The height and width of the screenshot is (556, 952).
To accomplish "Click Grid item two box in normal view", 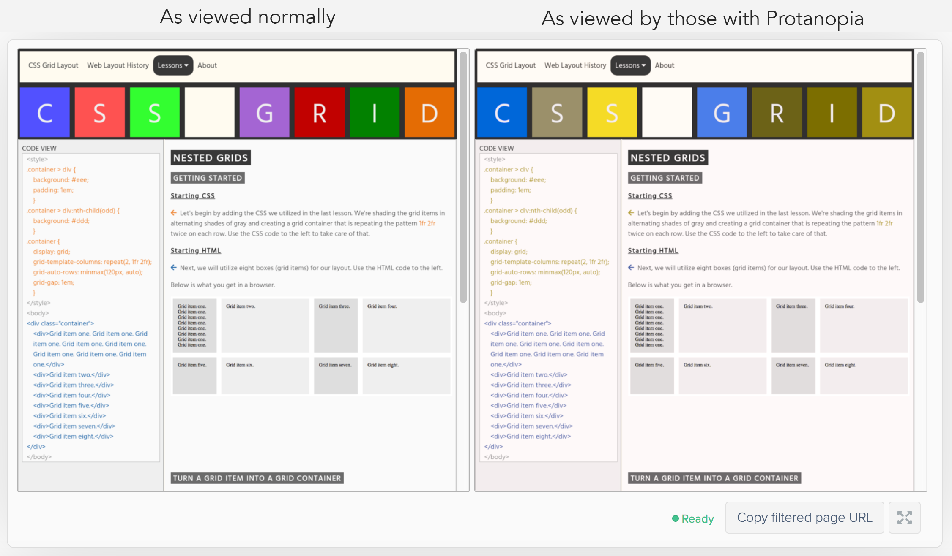I will tap(265, 325).
